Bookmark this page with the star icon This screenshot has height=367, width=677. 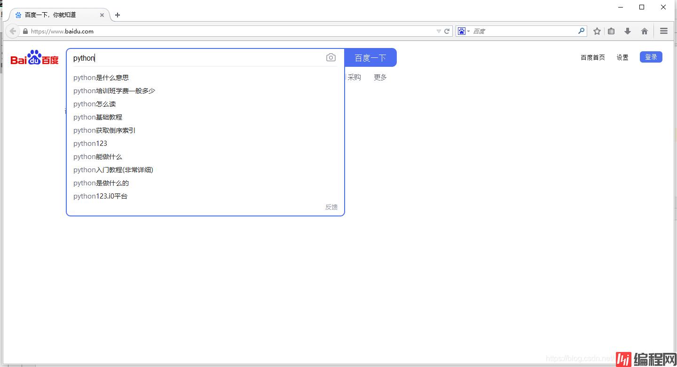click(597, 31)
